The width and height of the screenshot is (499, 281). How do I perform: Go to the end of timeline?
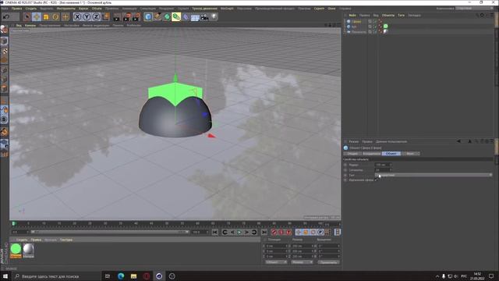pos(264,232)
